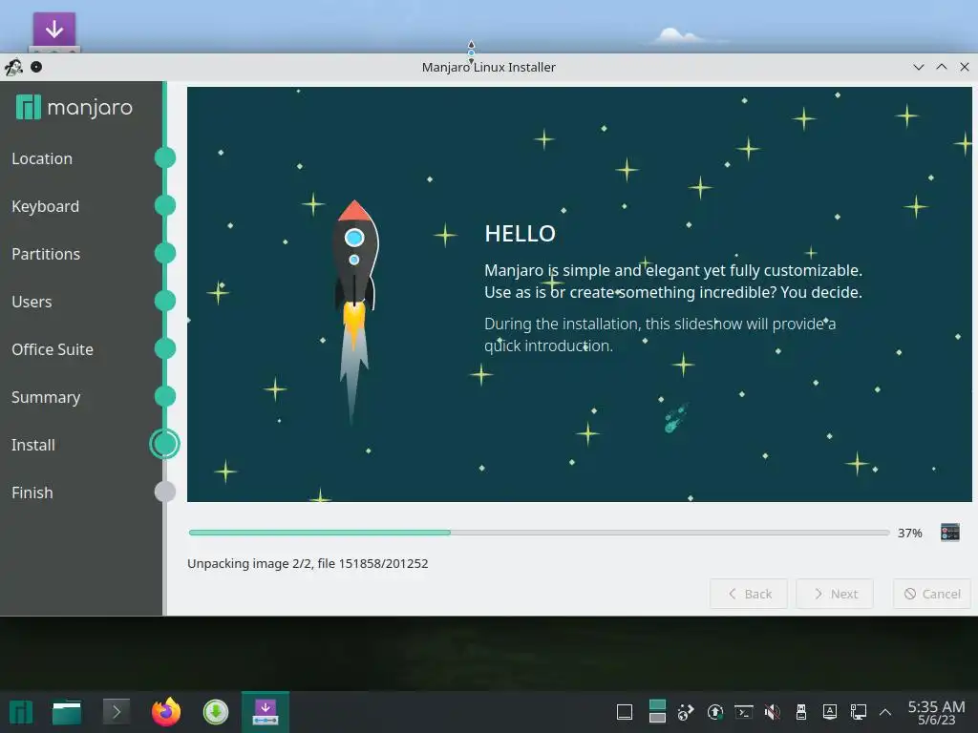This screenshot has width=978, height=733.
Task: Select the Manjaro installer taskbar entry
Action: click(x=266, y=712)
